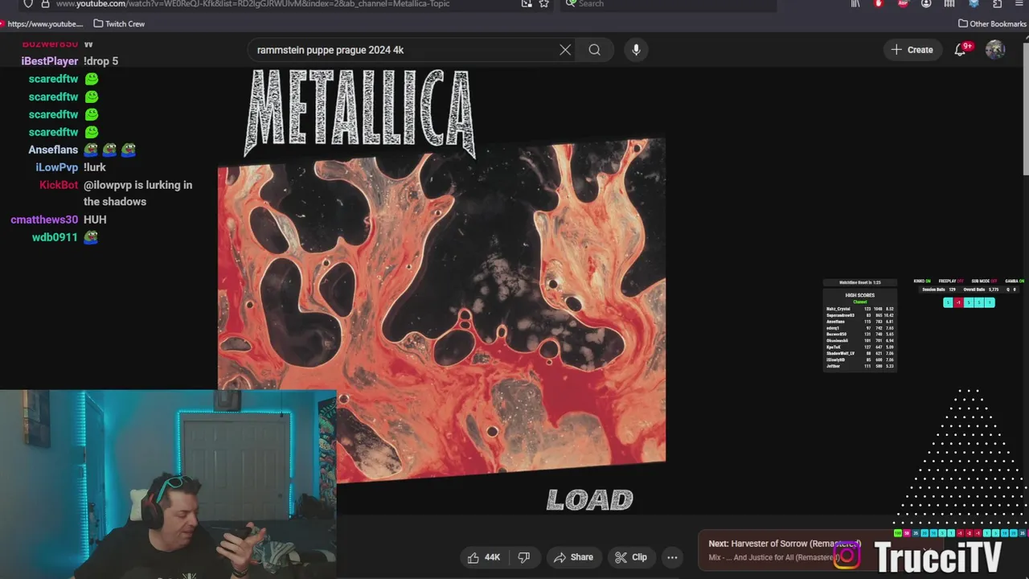Screen dimensions: 1029x579
Task: Open the YouTube account avatar menu
Action: coord(995,50)
